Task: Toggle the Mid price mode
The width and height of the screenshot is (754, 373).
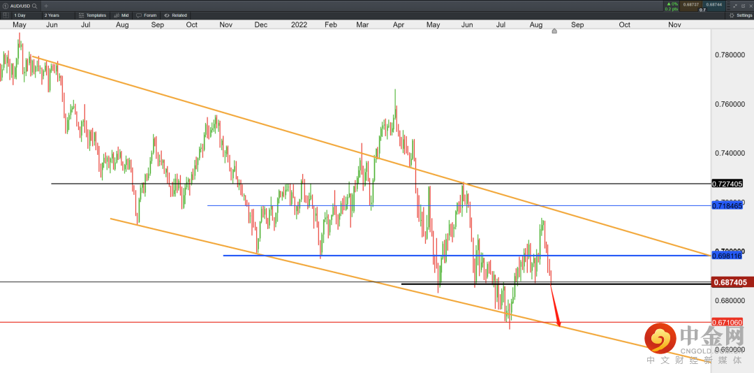Action: pyautogui.click(x=121, y=15)
